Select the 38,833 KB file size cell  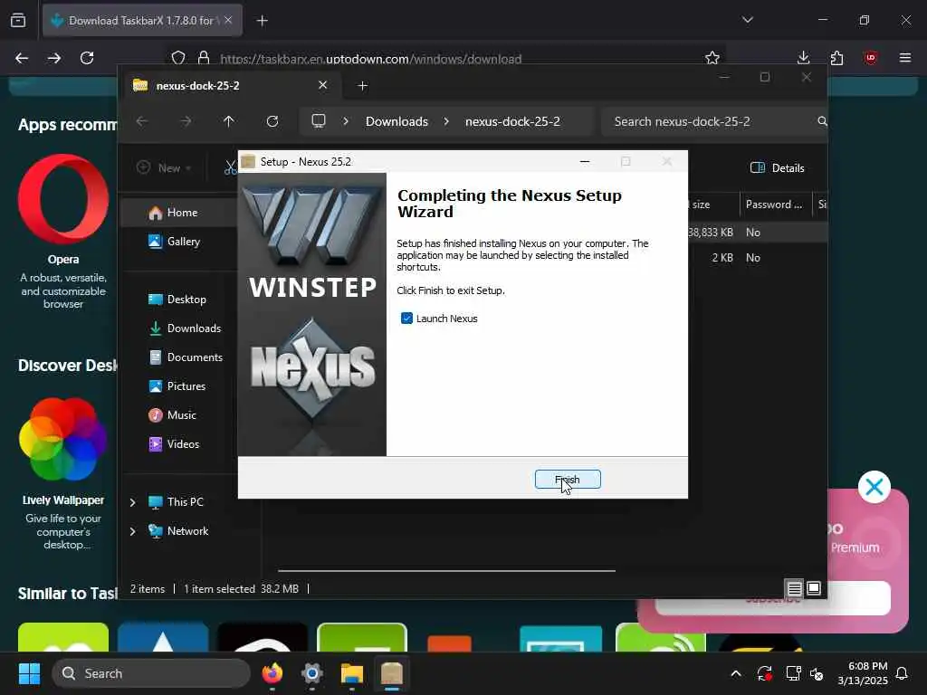coord(711,233)
